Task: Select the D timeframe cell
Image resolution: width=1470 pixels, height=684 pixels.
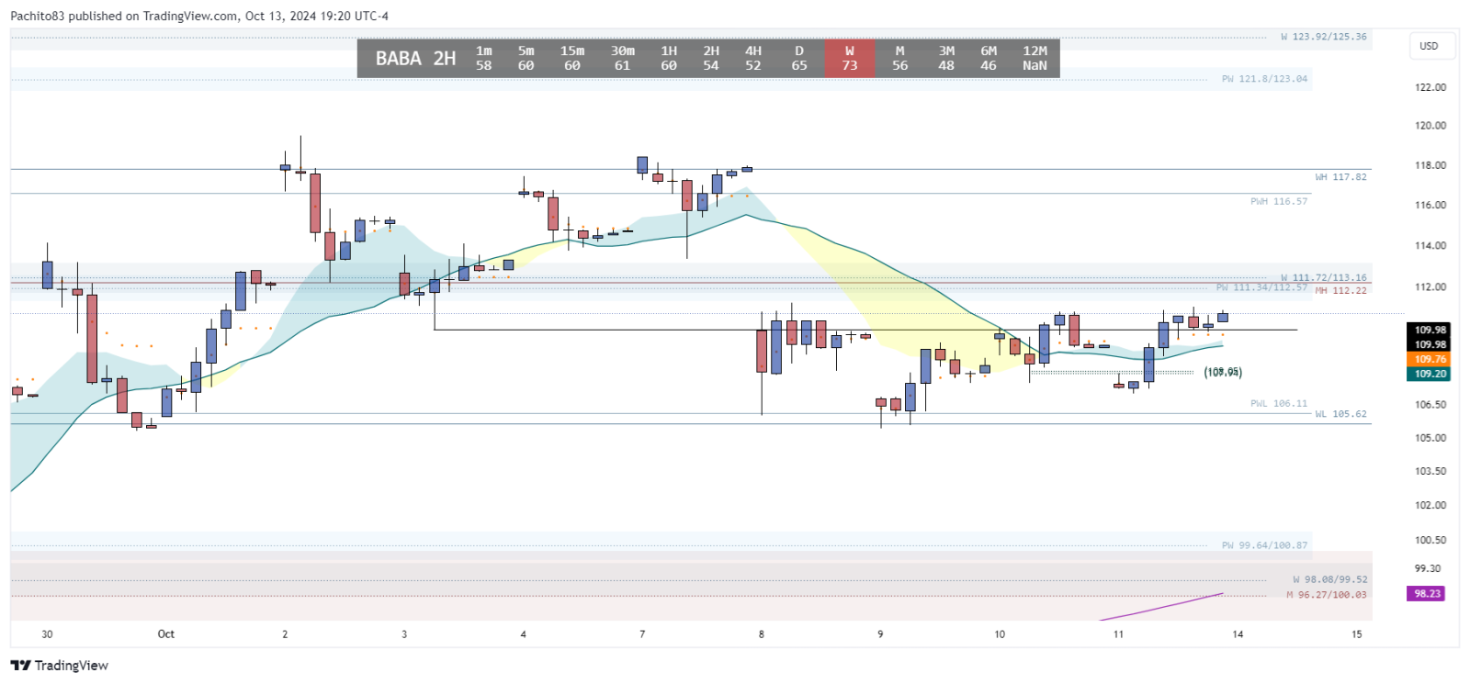Action: (799, 58)
